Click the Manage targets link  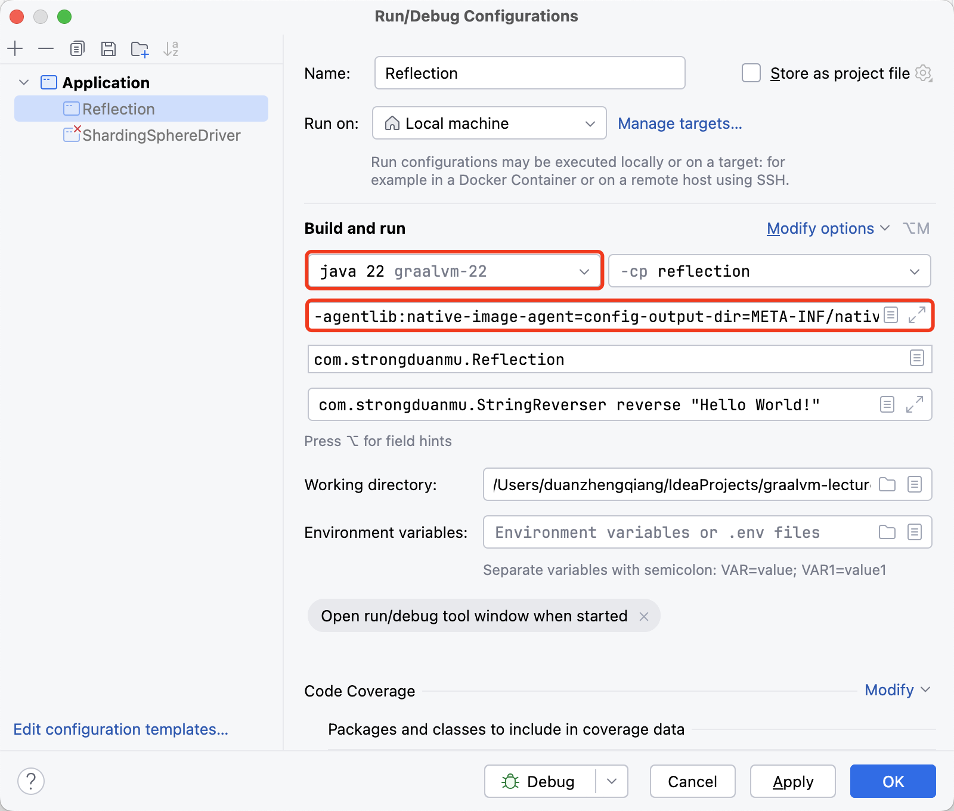pyautogui.click(x=680, y=123)
